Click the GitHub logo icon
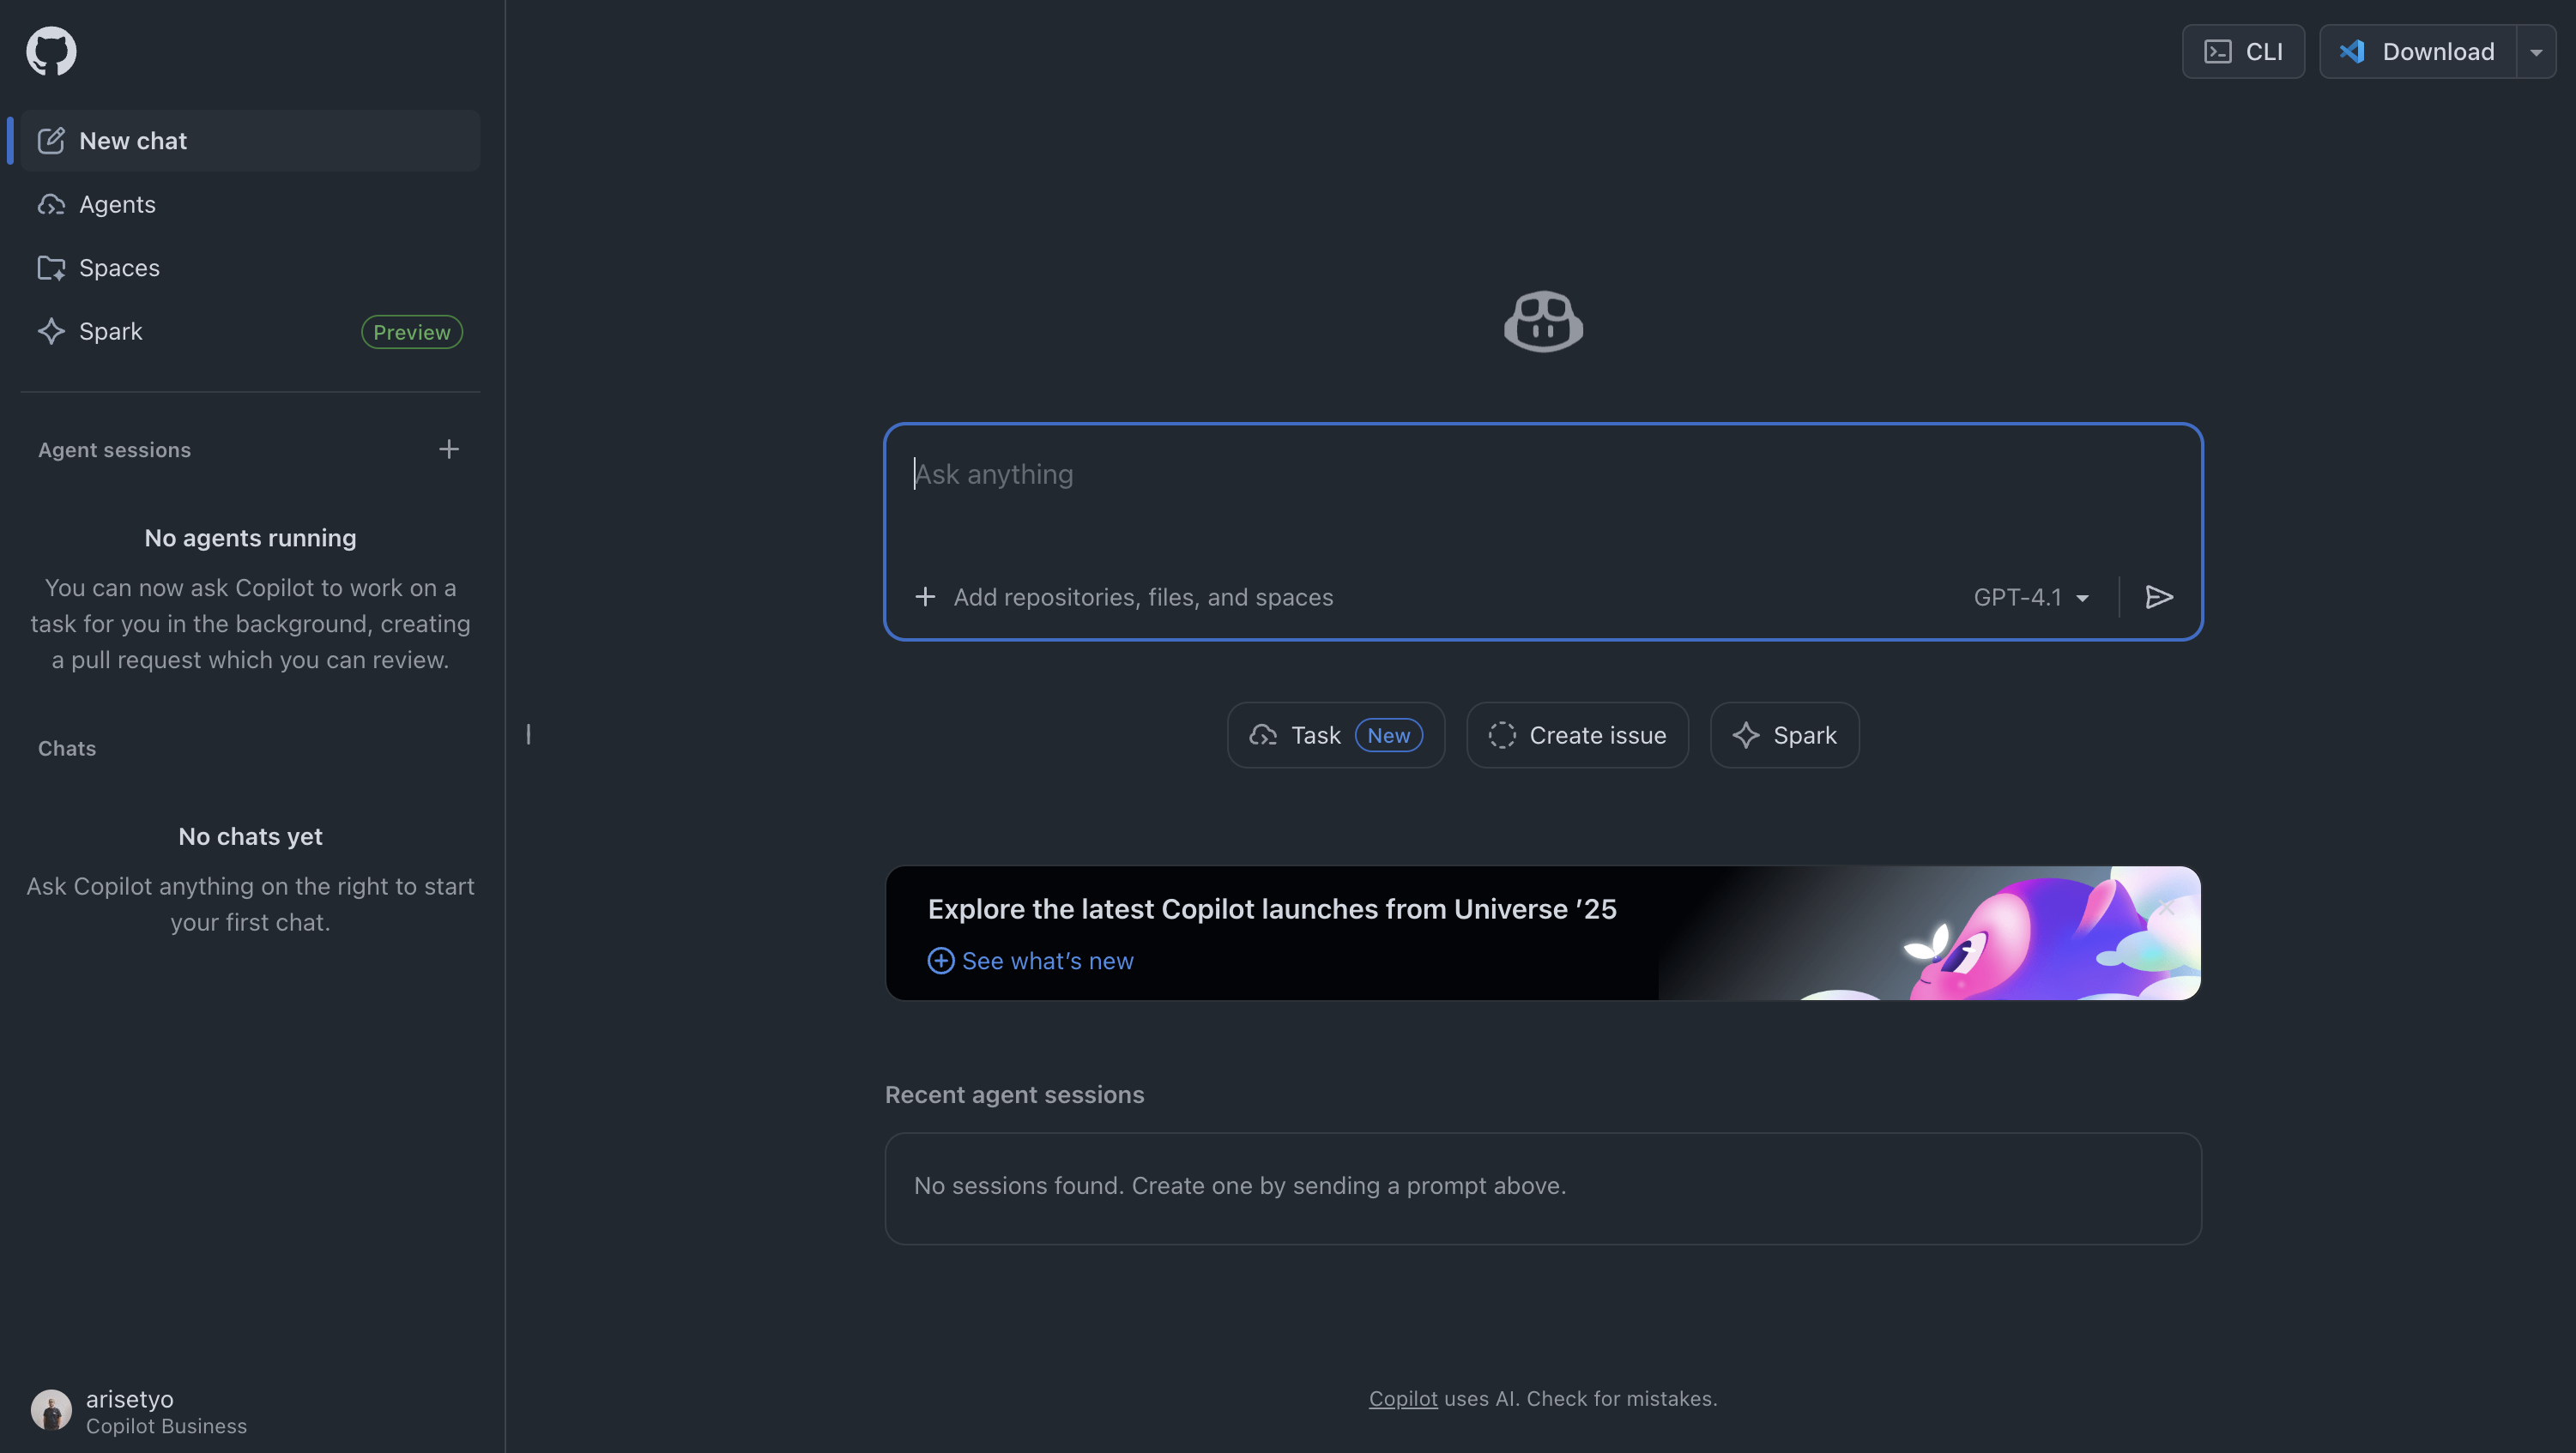Viewport: 2576px width, 1453px height. (x=51, y=51)
